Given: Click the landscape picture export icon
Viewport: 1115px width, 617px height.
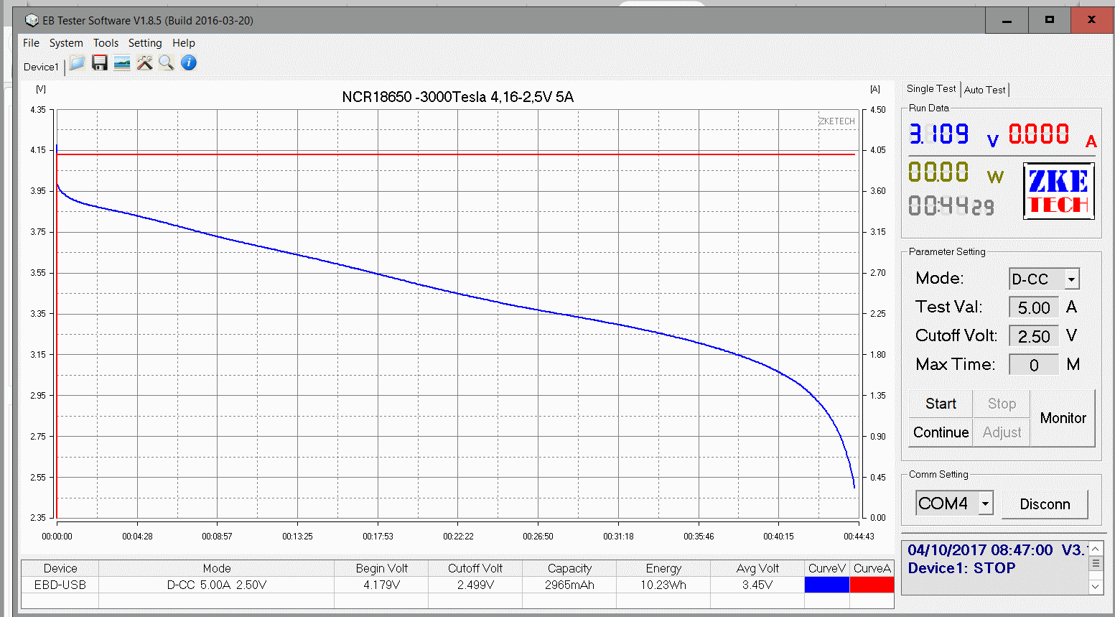Looking at the screenshot, I should (x=122, y=63).
